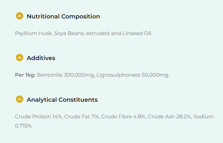Click the 'Linseed Oil' ingredient text

(x=137, y=34)
